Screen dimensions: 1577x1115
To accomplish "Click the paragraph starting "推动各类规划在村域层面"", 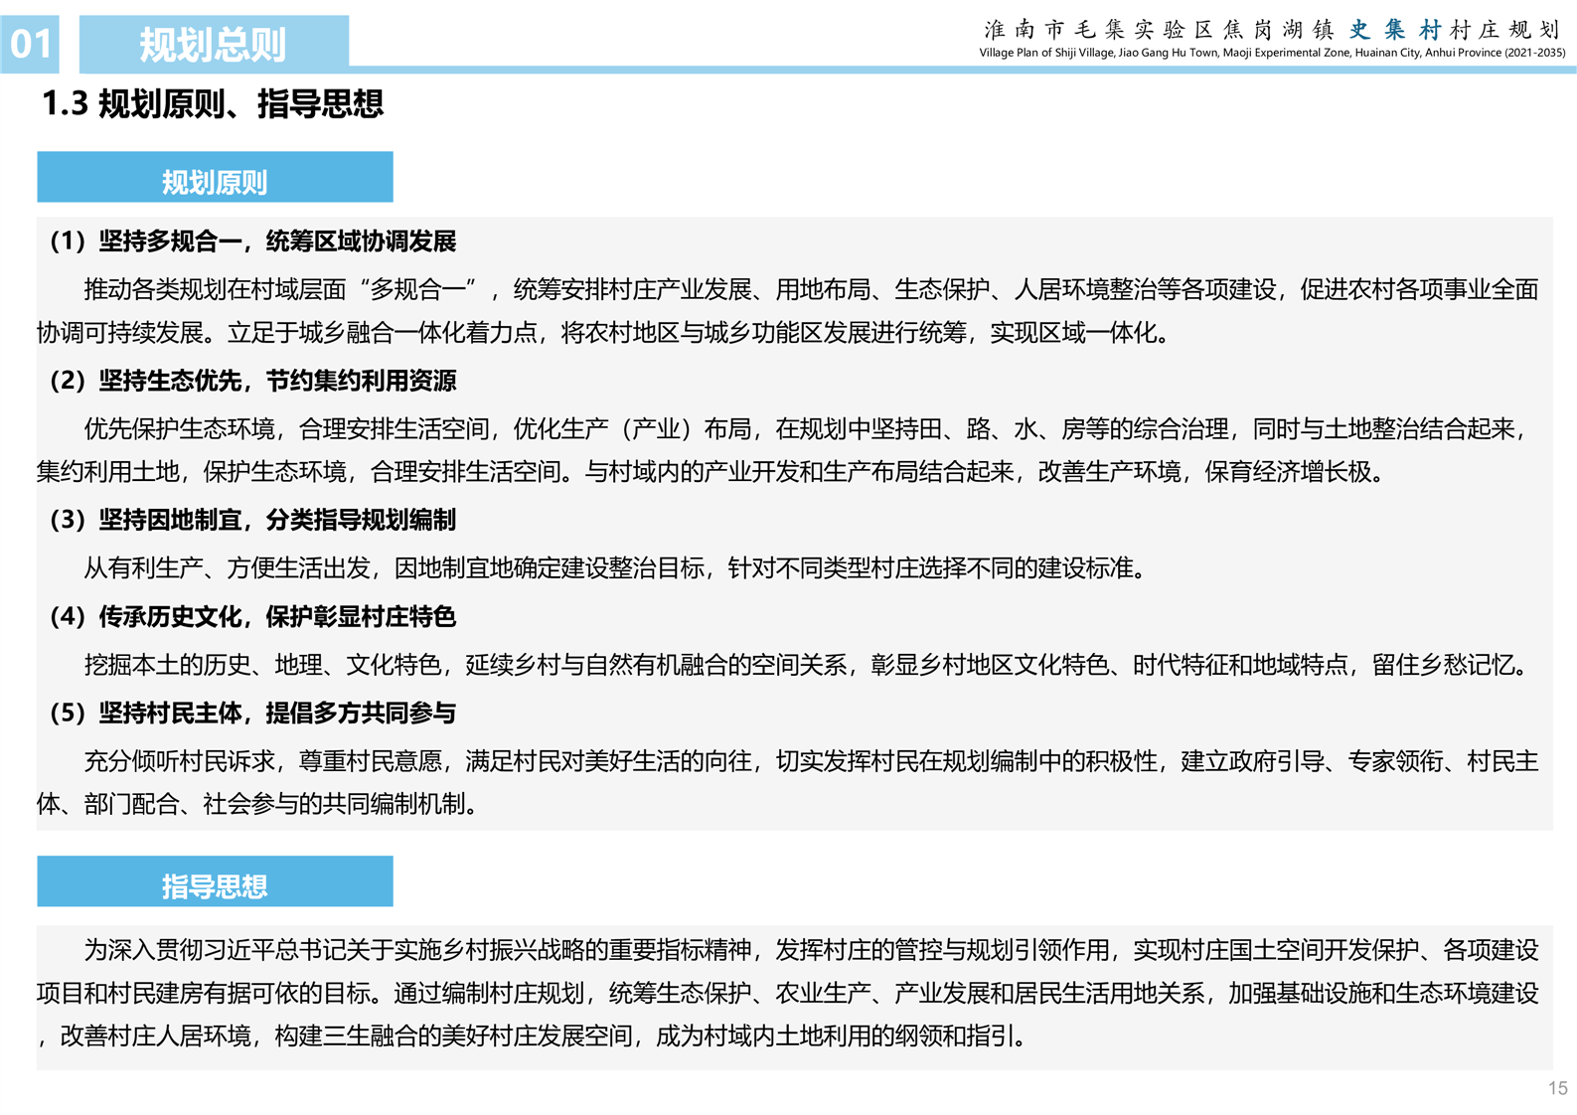I will click(787, 311).
